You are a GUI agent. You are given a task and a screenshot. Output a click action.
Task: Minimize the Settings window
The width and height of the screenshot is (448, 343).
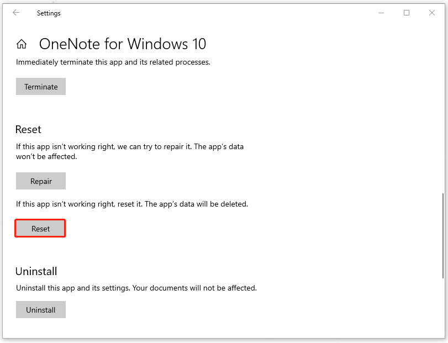381,12
